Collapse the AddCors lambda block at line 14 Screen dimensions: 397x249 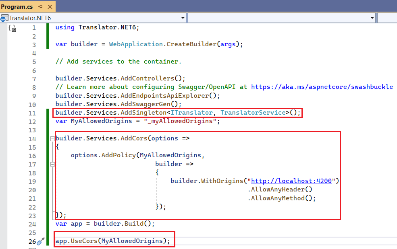(52, 138)
